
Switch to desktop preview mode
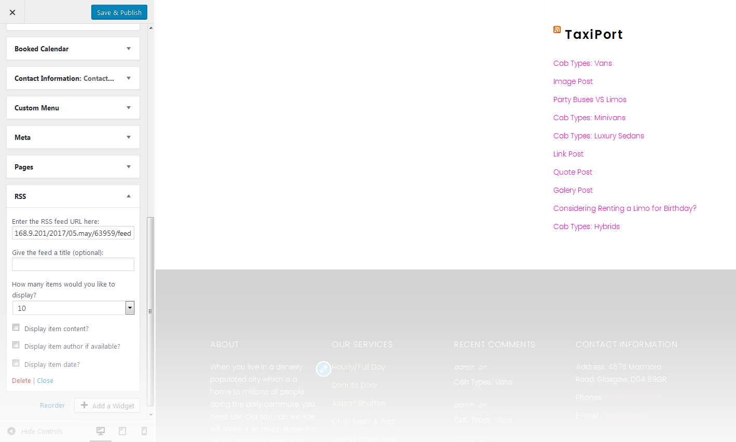coord(101,431)
